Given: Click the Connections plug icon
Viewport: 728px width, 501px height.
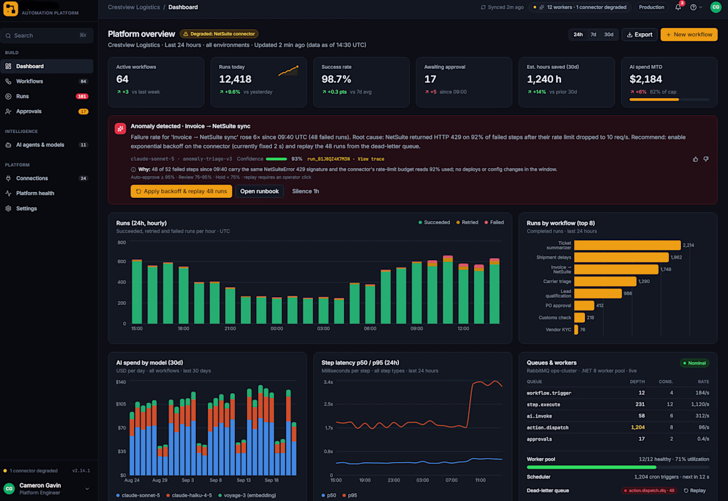Looking at the screenshot, I should (x=9, y=178).
